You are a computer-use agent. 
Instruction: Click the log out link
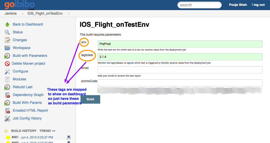(x=259, y=5)
